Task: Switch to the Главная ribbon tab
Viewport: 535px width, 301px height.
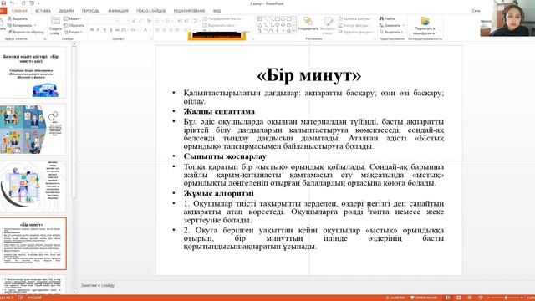Action: (x=19, y=11)
